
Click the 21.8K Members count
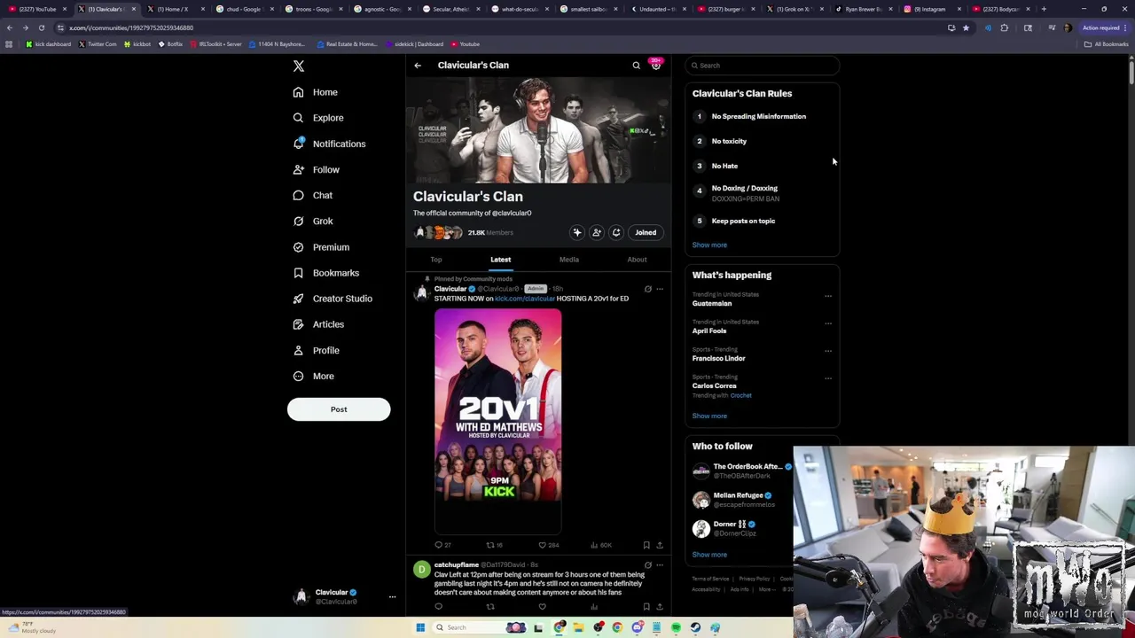tap(490, 232)
